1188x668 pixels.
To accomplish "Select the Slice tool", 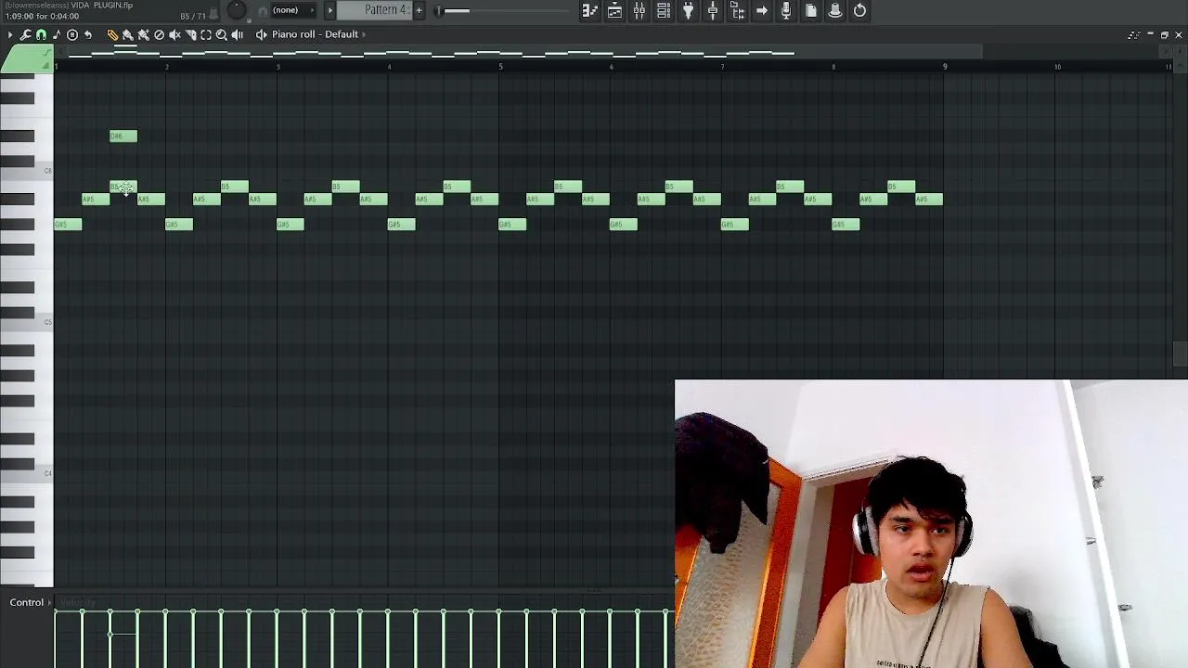I will click(x=190, y=34).
